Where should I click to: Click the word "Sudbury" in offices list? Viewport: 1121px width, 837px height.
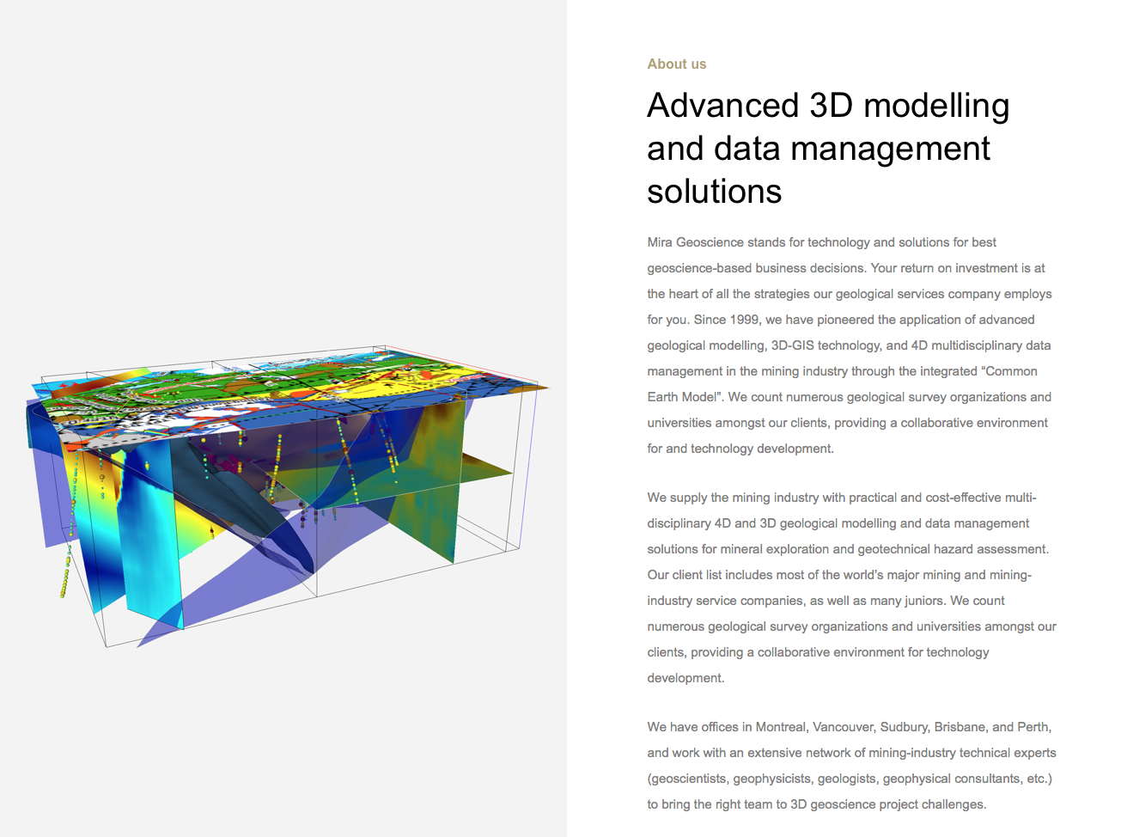point(905,727)
